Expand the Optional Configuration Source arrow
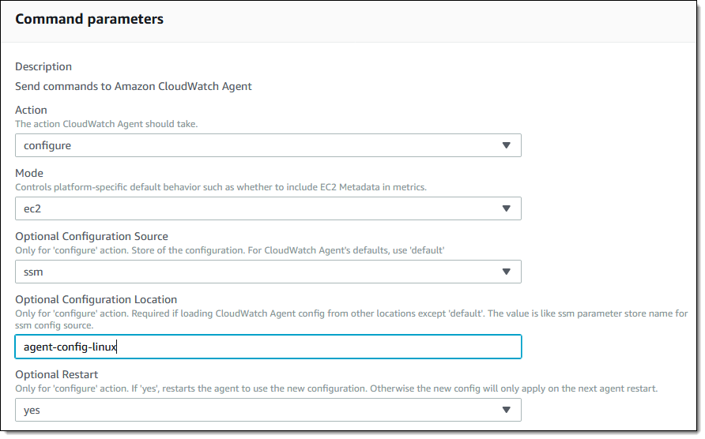This screenshot has width=705, height=439. (506, 272)
